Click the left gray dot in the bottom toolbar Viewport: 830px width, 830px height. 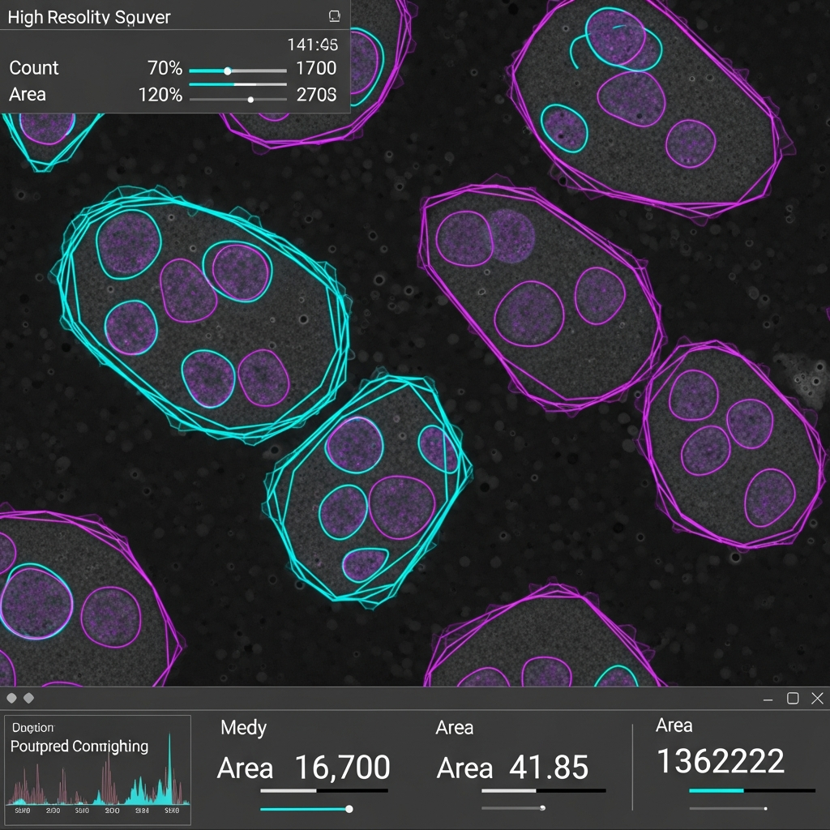11,697
